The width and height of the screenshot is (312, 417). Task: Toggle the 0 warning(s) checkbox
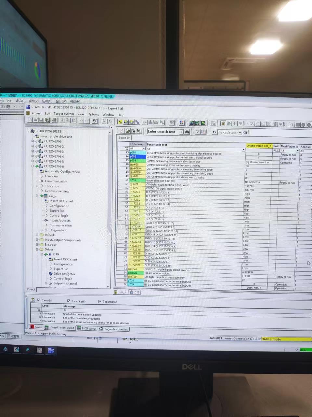(69, 301)
